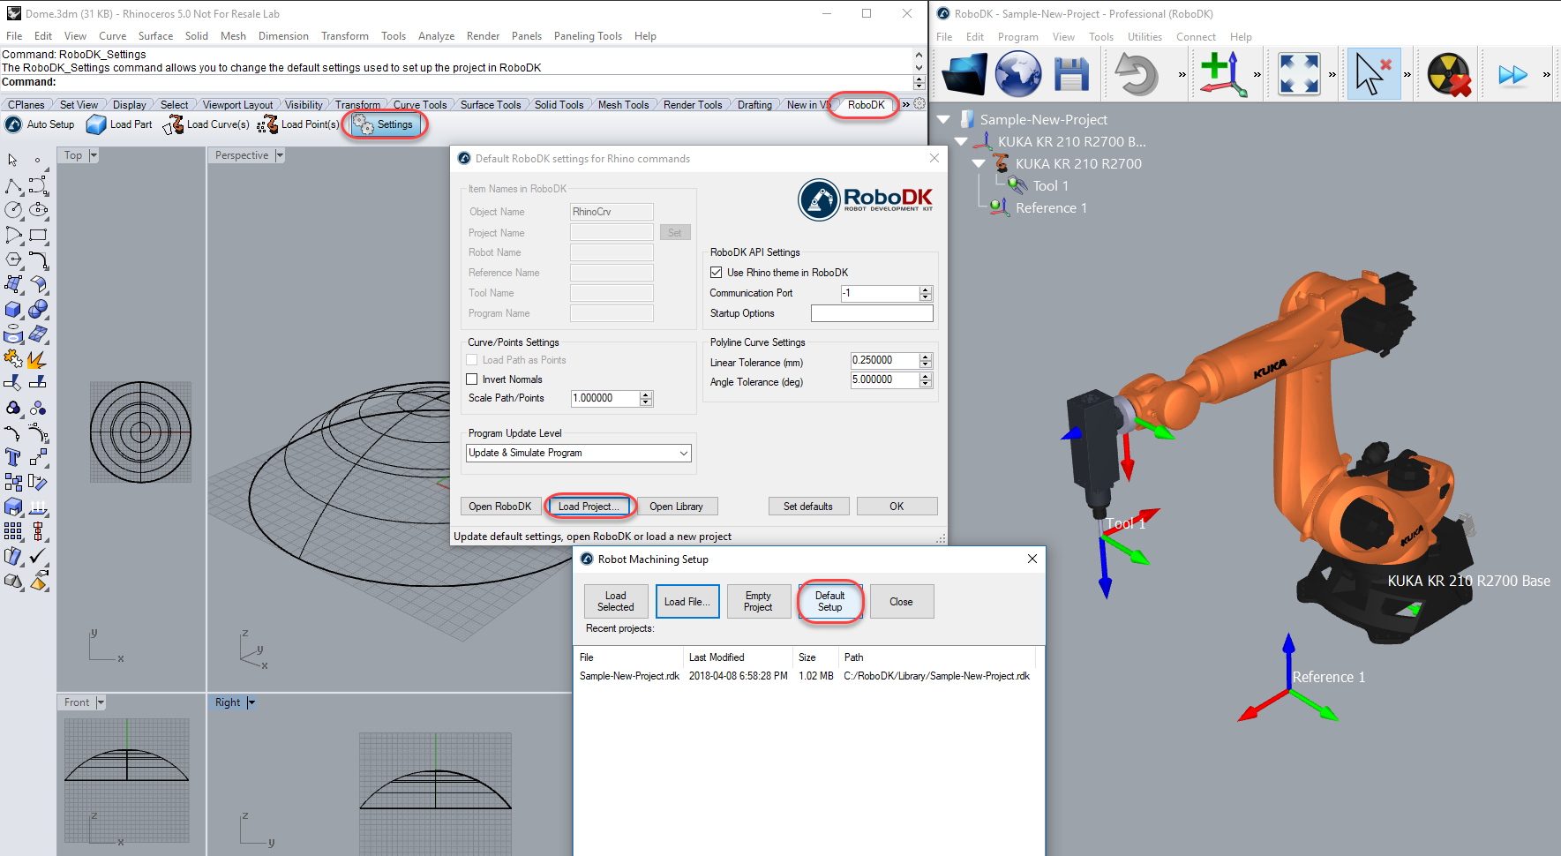This screenshot has height=856, width=1561.
Task: Save the RoboDK station with the floppy disk icon
Action: click(x=1071, y=74)
